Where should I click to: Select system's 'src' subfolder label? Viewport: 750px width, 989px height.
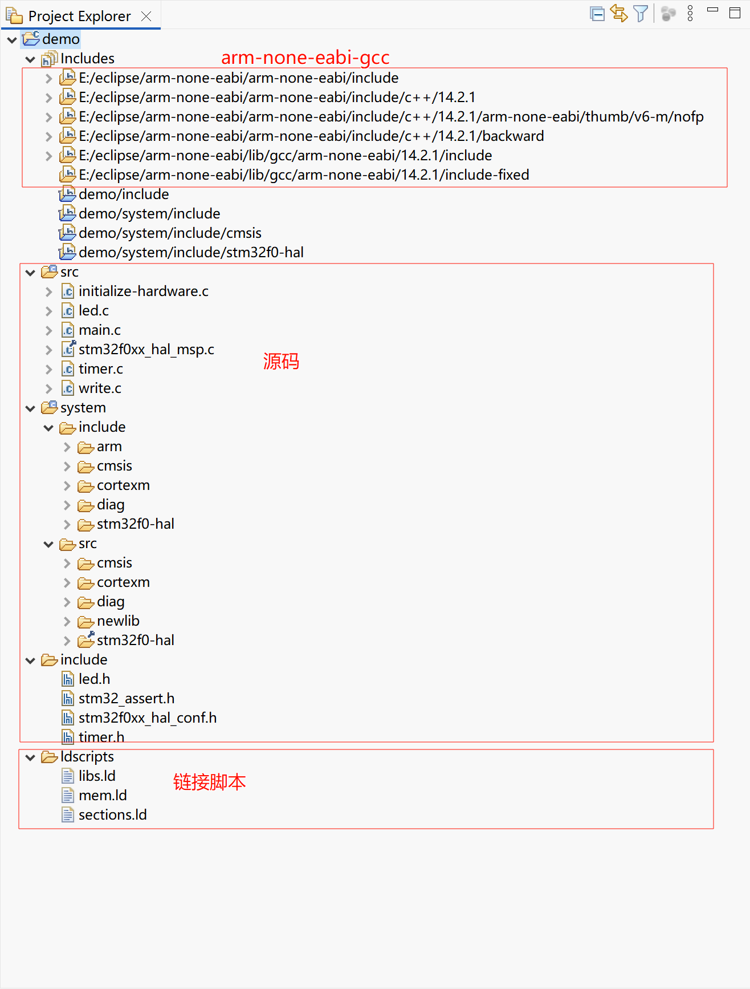pos(88,543)
